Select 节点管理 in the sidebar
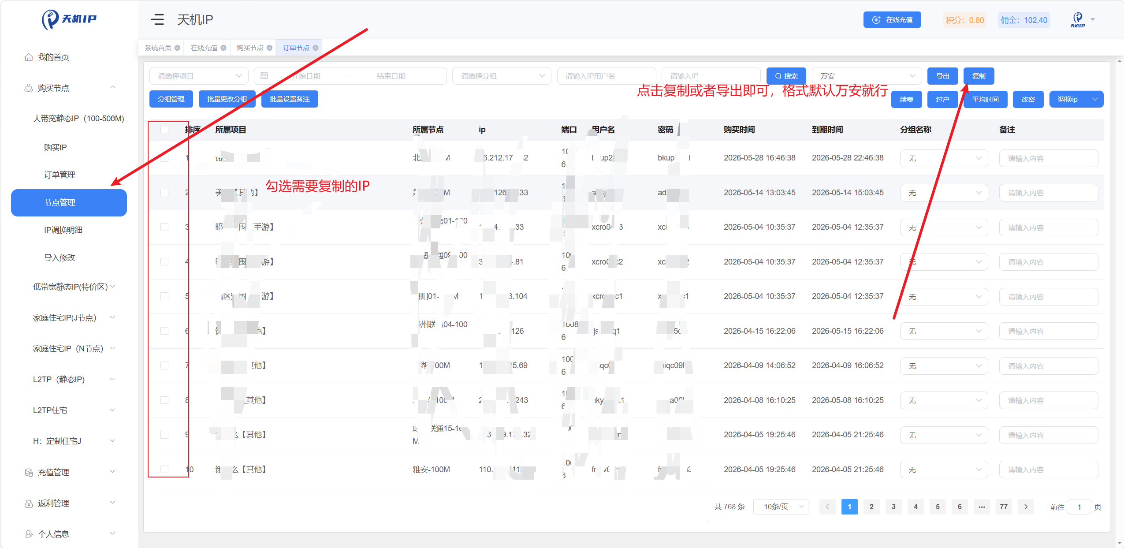The image size is (1124, 548). tap(69, 203)
